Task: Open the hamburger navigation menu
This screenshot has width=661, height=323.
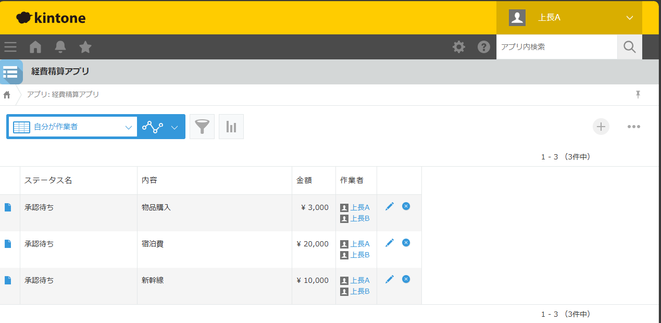Action: tap(10, 47)
